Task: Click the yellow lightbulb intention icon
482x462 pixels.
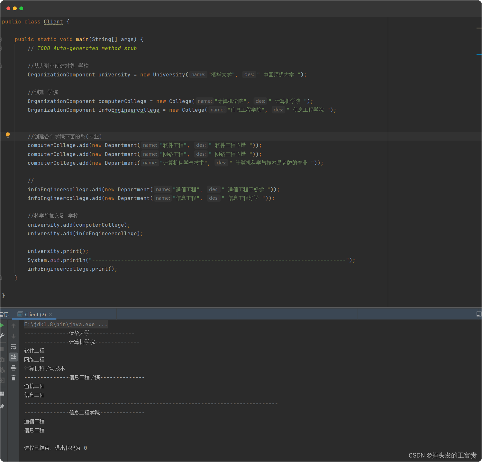Action: (x=8, y=135)
